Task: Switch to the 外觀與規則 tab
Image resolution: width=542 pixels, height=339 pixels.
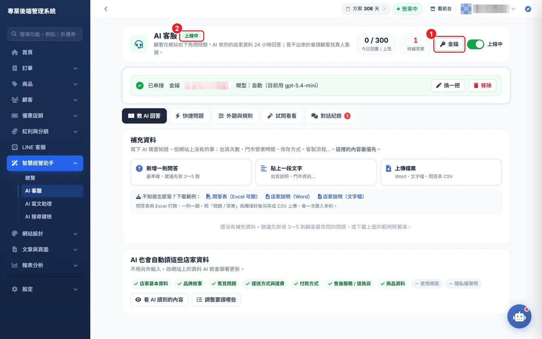Action: [236, 116]
